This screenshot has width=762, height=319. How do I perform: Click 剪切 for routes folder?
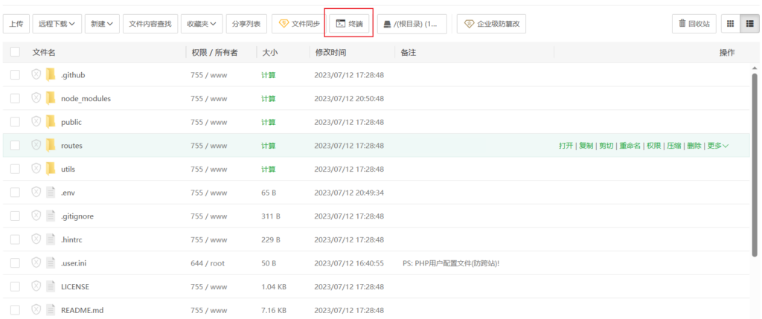point(606,146)
